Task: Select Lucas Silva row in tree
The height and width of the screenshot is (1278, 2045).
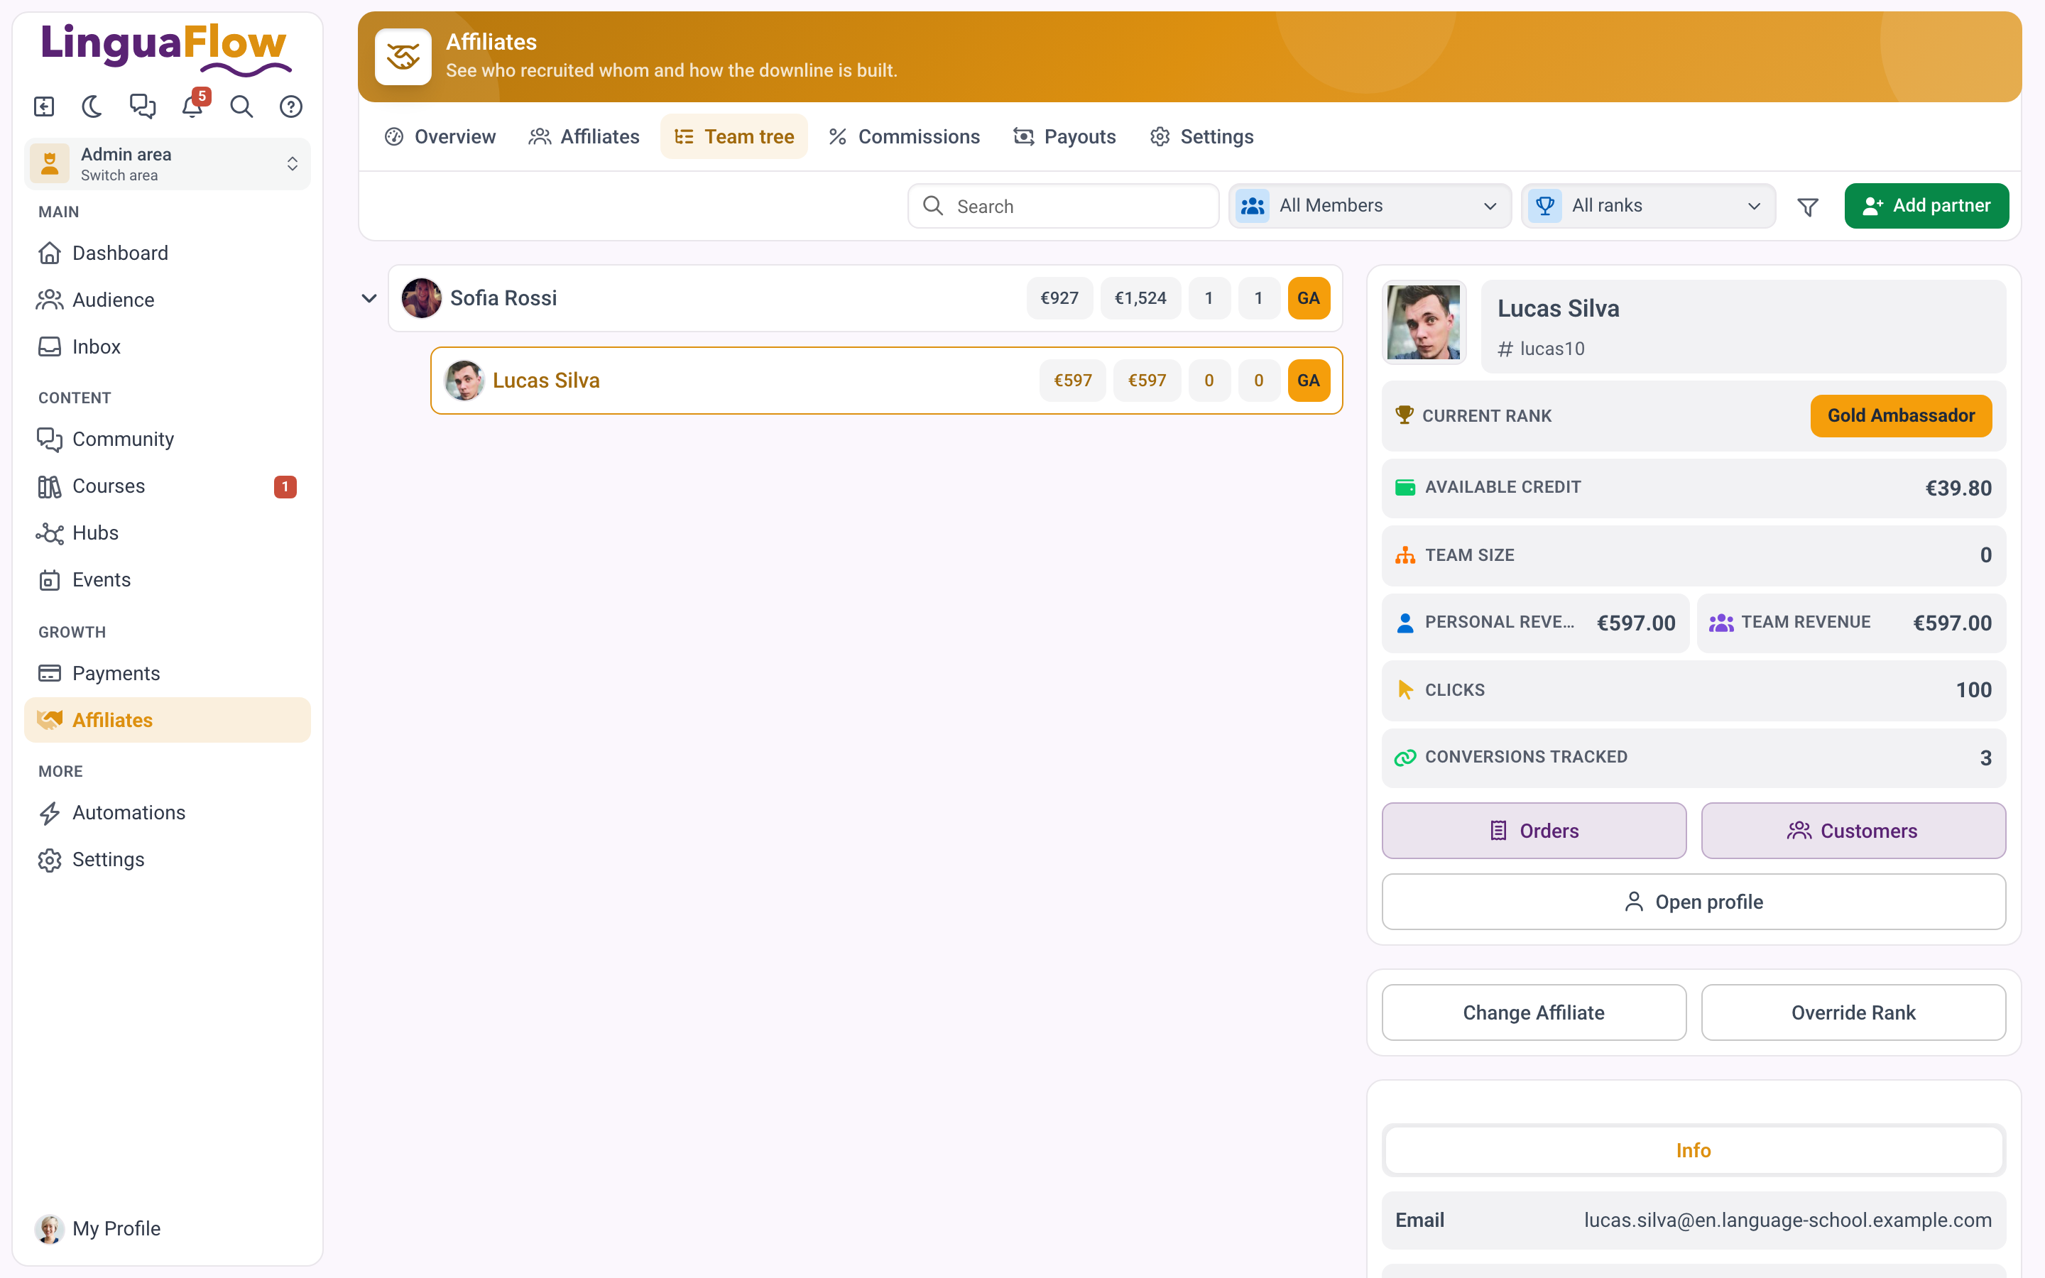Action: pos(886,381)
